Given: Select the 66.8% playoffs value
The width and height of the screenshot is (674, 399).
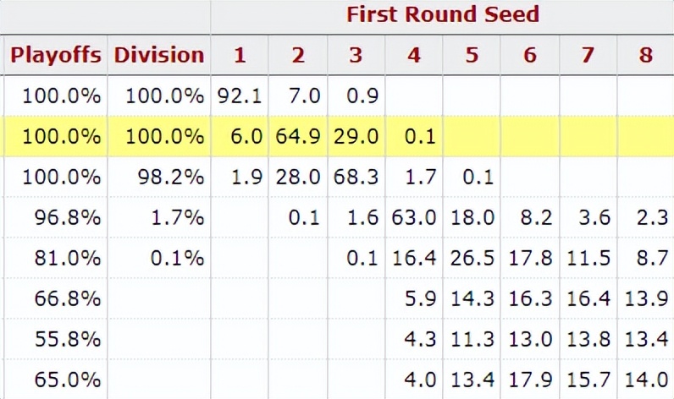Looking at the screenshot, I should point(61,299).
